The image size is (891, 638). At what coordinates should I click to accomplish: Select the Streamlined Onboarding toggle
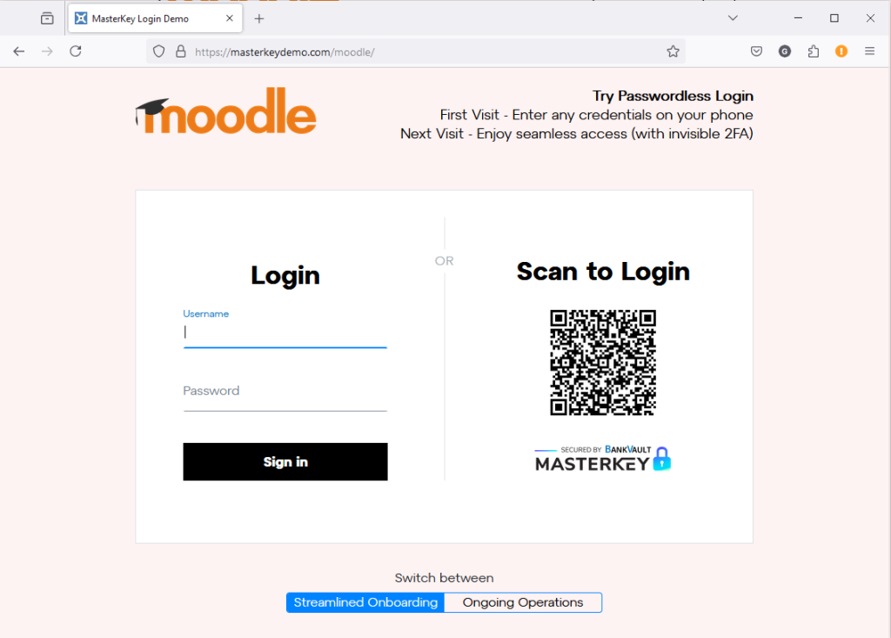click(365, 602)
